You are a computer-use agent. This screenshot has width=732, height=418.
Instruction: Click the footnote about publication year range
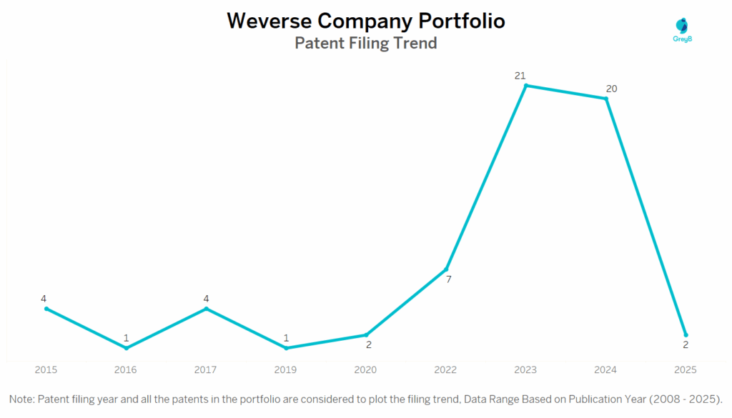[x=366, y=398]
